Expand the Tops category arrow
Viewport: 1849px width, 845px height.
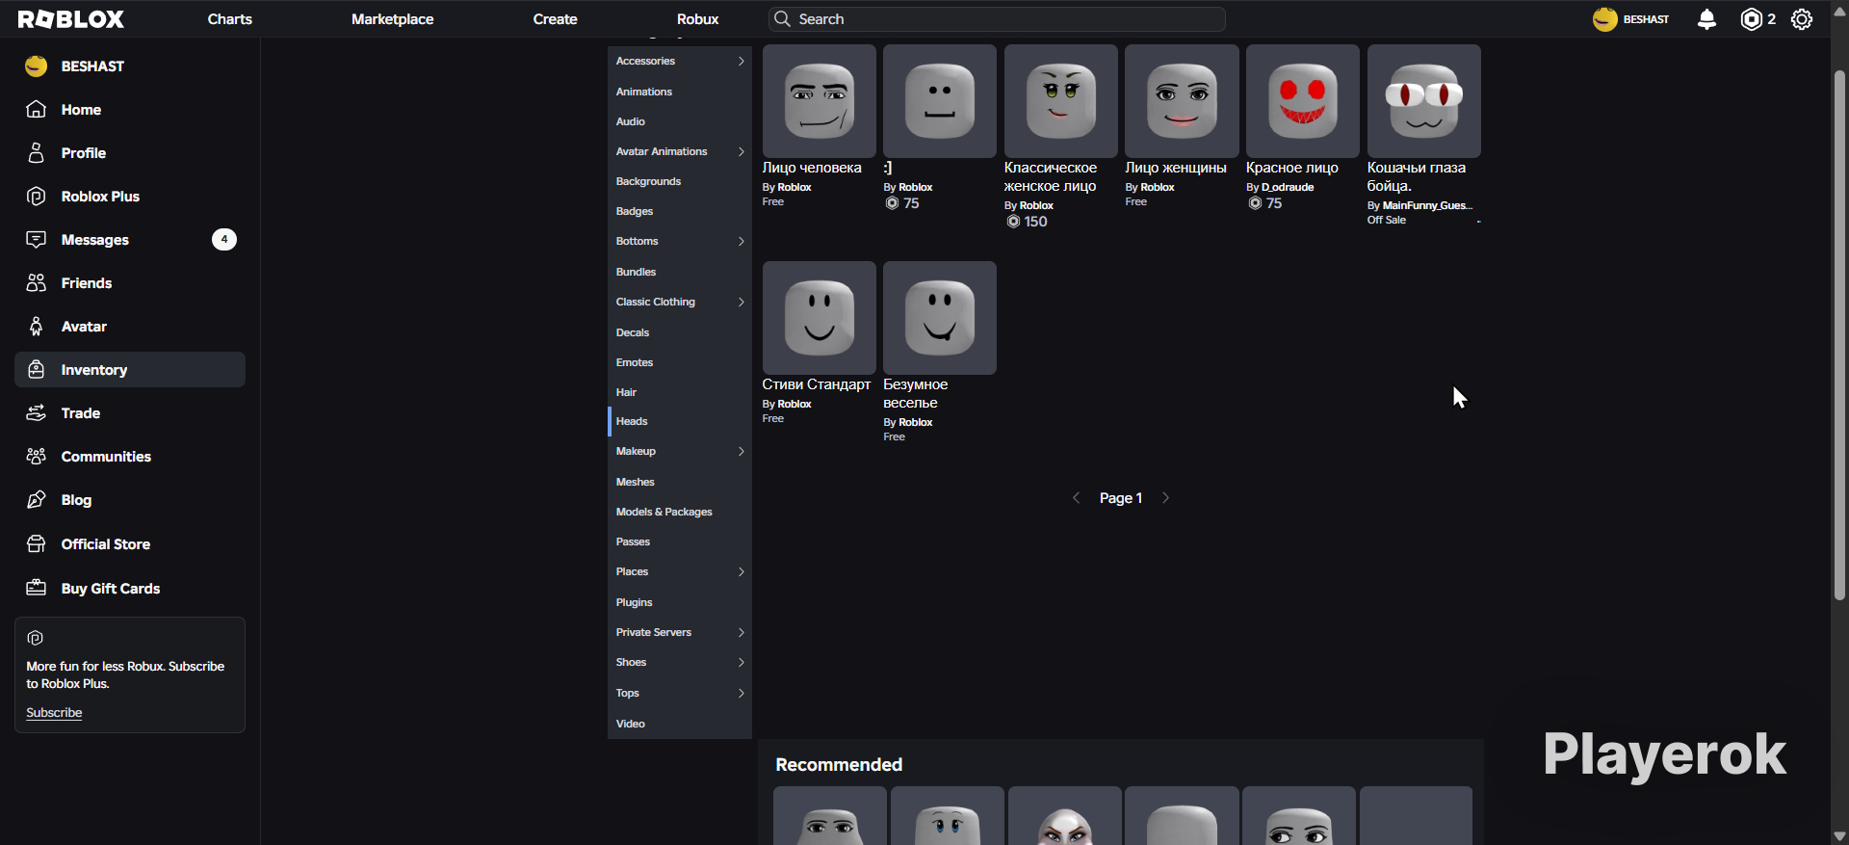(741, 693)
